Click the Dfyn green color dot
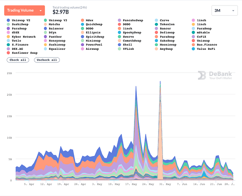242x196 pixels. tap(45, 33)
